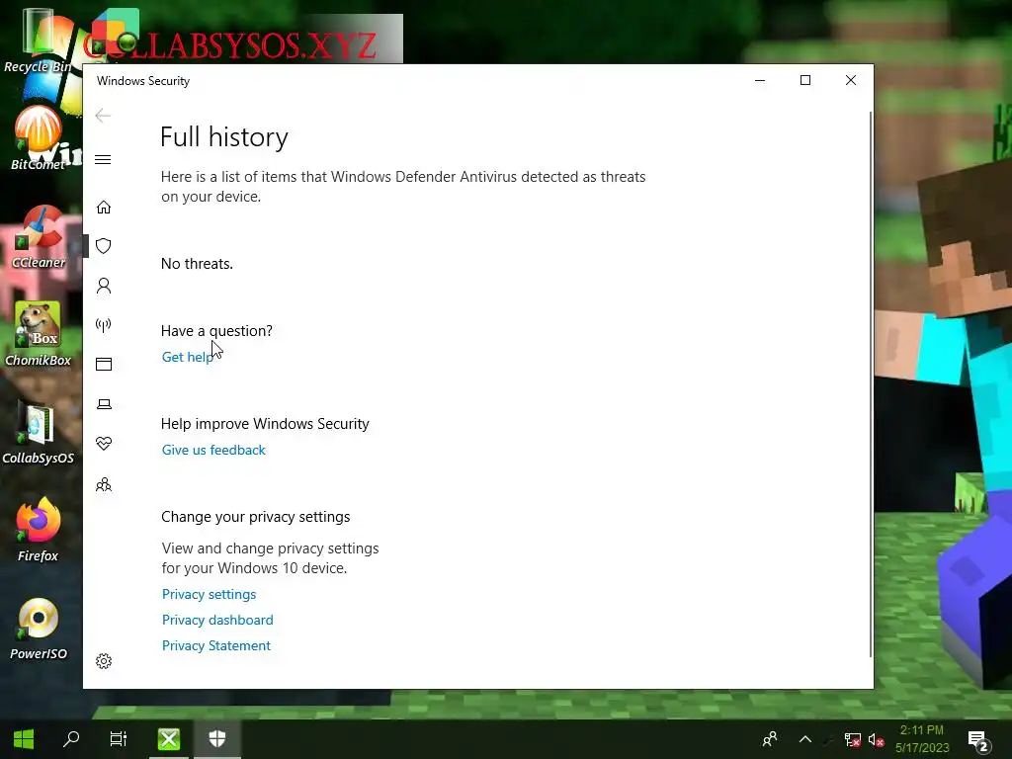Select Recycle Bin desktop icon

[39, 42]
